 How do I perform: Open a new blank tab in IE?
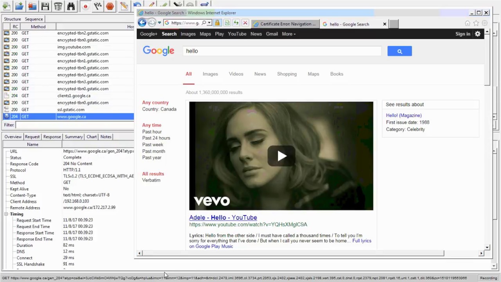pos(394,24)
